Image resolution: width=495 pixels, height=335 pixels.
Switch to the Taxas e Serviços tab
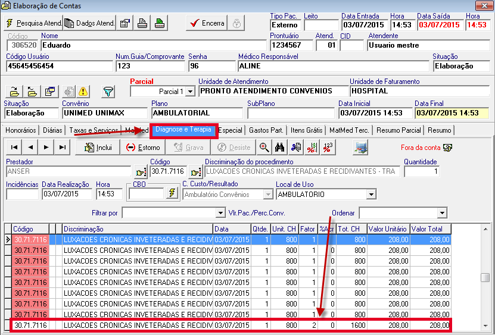coord(94,130)
